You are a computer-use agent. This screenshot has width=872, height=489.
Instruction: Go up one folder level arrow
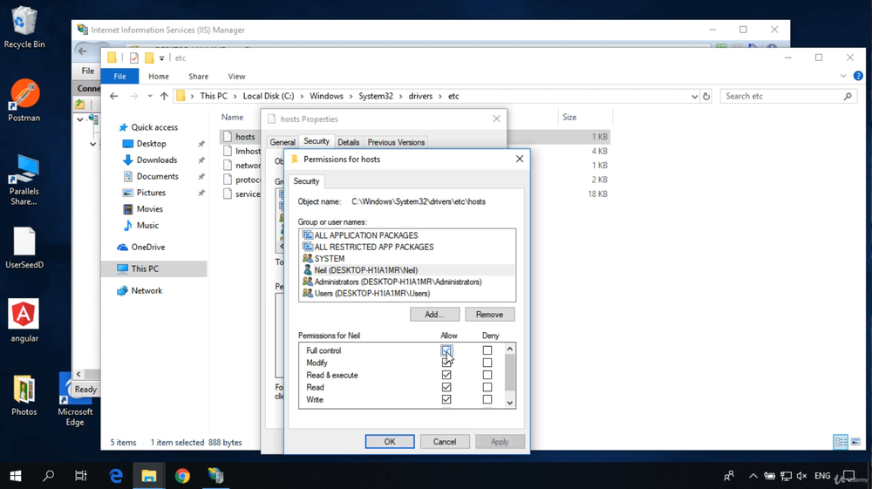tap(164, 96)
